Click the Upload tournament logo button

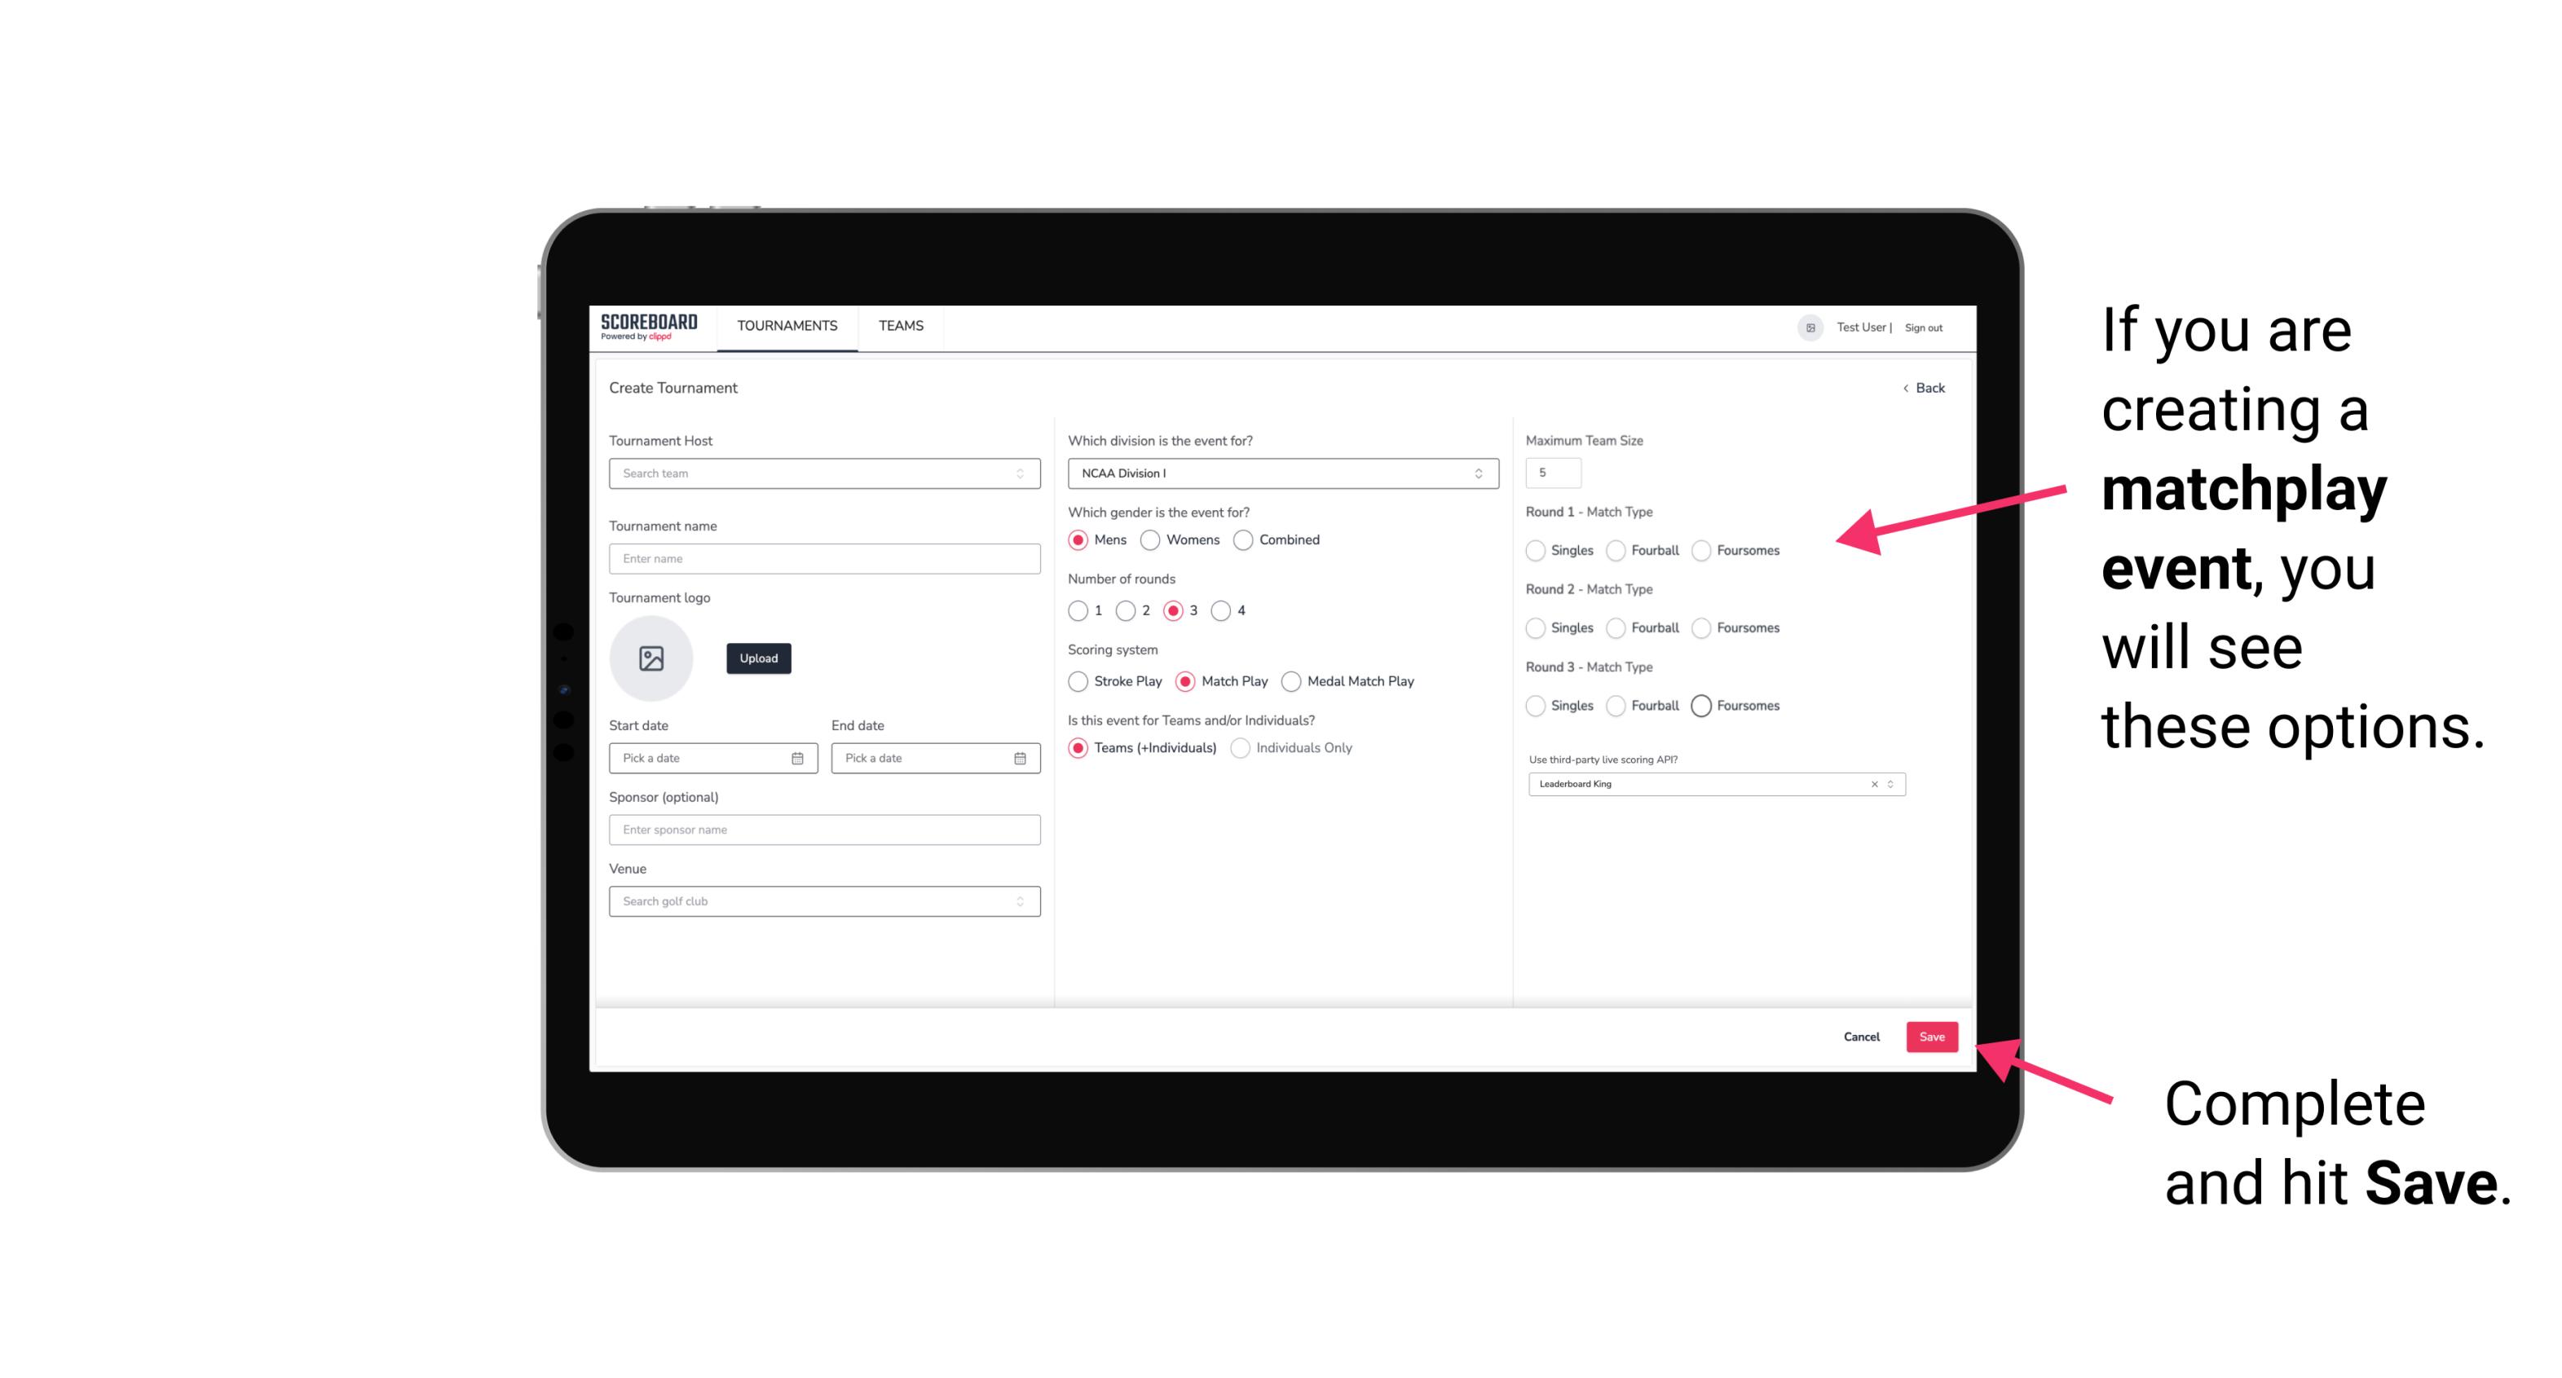coord(758,658)
